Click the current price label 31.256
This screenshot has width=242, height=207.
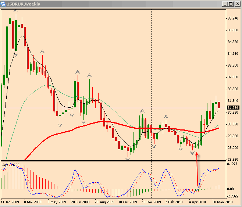click(x=233, y=107)
